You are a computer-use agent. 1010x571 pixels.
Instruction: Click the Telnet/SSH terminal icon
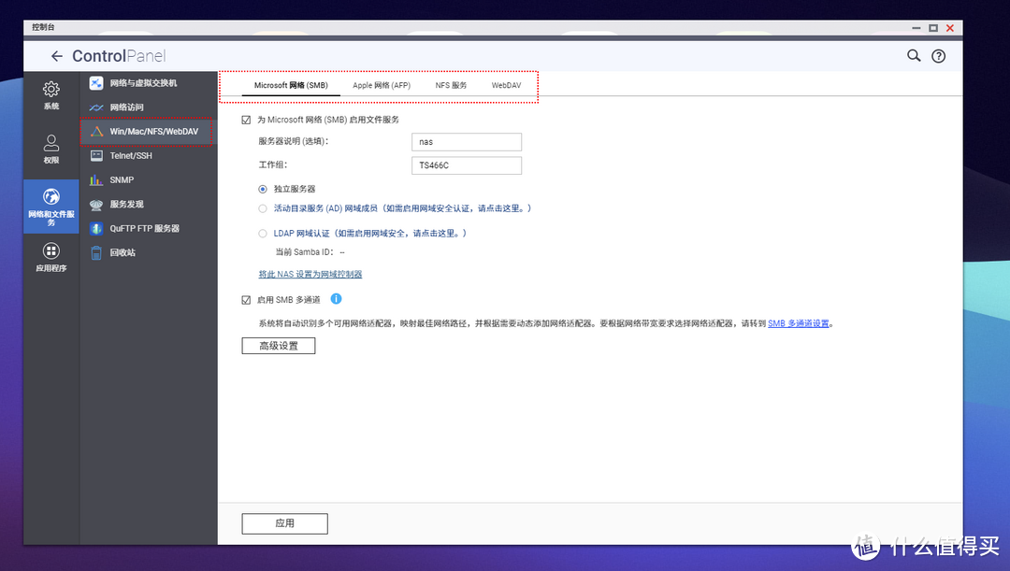96,156
